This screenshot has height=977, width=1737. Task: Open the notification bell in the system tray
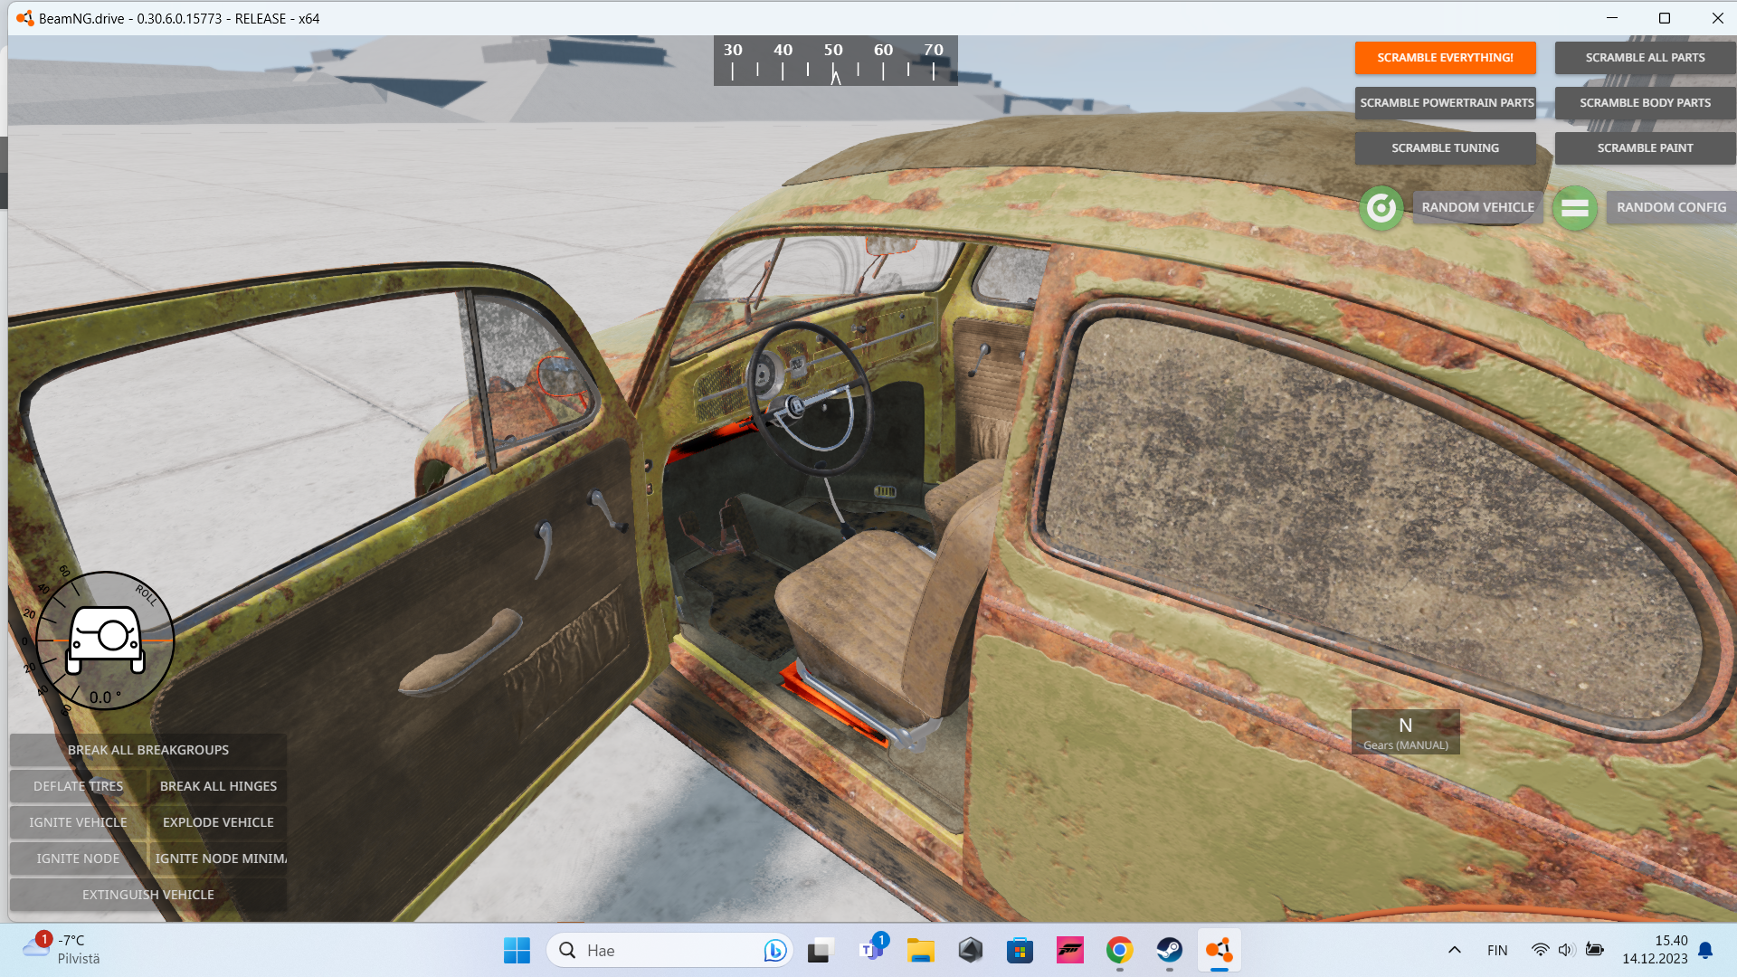1705,950
